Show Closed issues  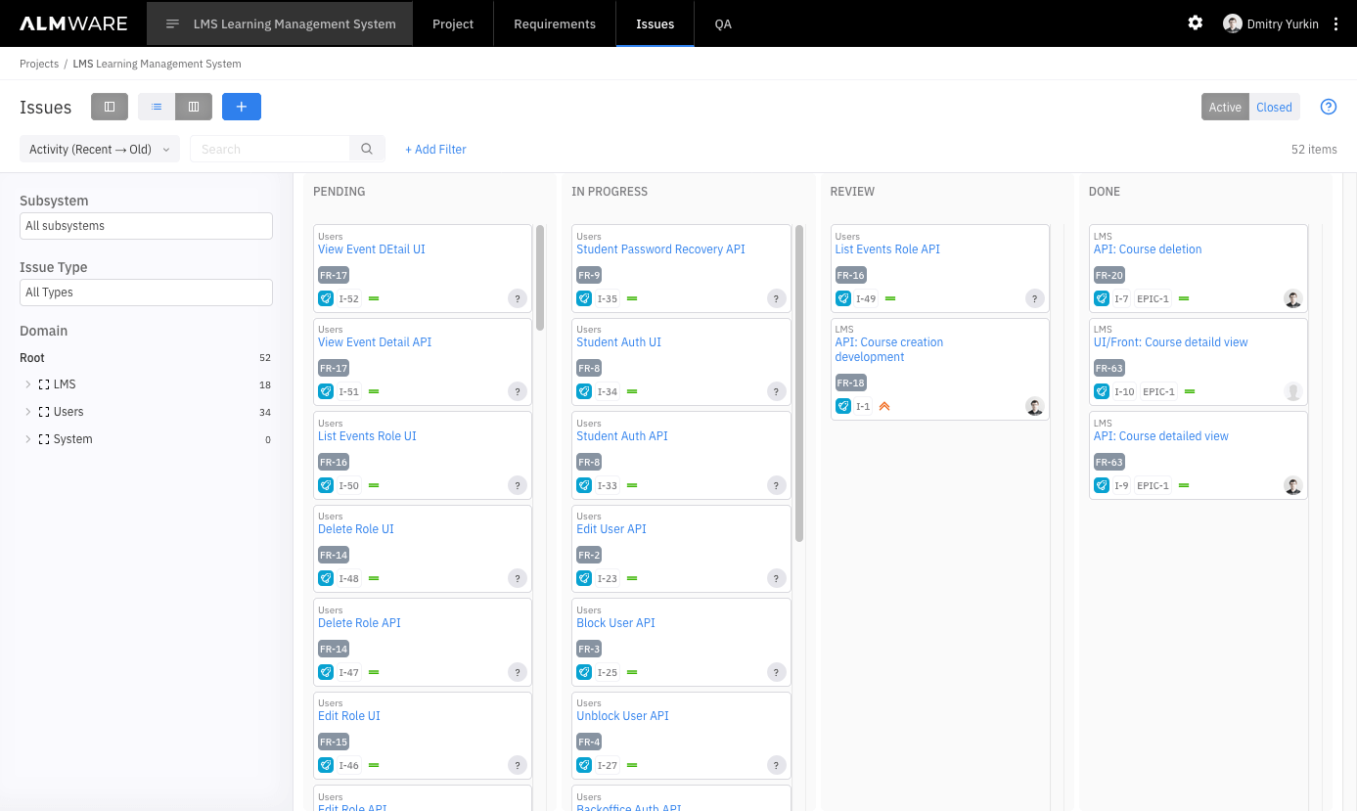tap(1274, 108)
